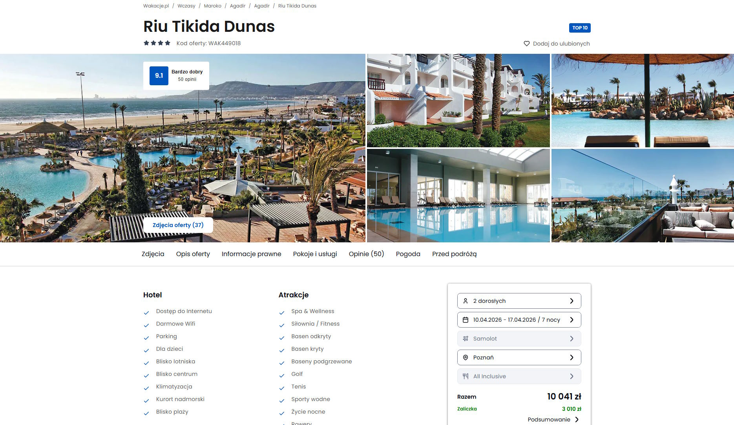734x425 pixels.
Task: Expand the Poznań departure city selector
Action: pyautogui.click(x=519, y=357)
